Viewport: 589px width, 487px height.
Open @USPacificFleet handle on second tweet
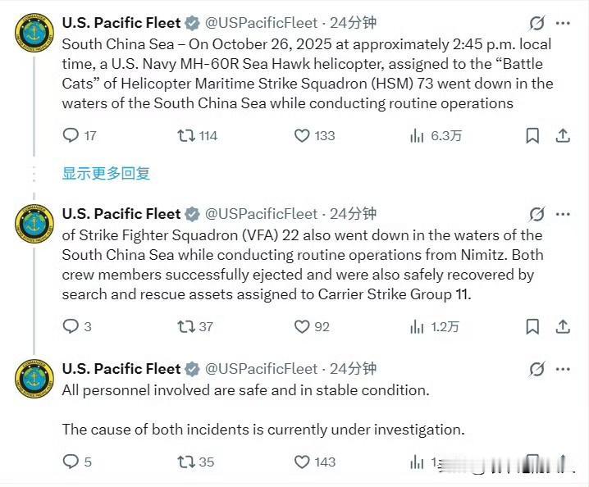pyautogui.click(x=261, y=214)
